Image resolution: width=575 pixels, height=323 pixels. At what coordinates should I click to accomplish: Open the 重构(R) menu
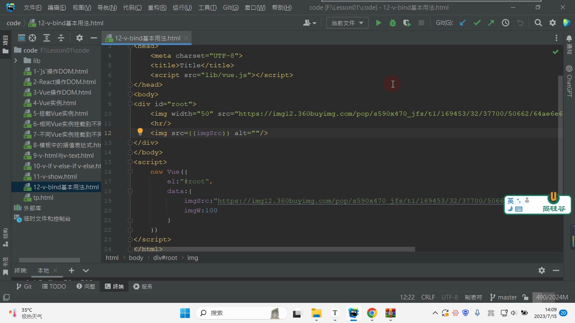tap(157, 8)
